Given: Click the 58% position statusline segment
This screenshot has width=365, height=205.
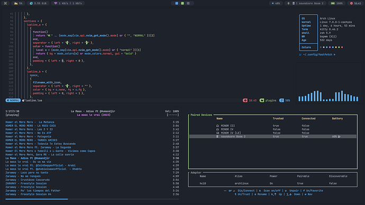Looking at the screenshot, I should coord(285,100).
